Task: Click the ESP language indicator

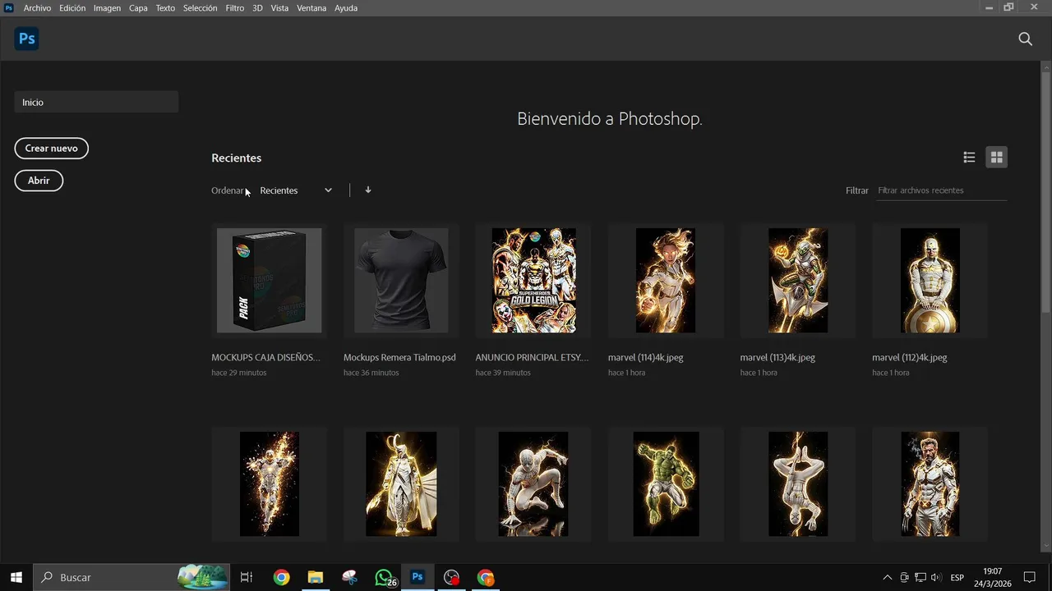Action: [x=957, y=578]
